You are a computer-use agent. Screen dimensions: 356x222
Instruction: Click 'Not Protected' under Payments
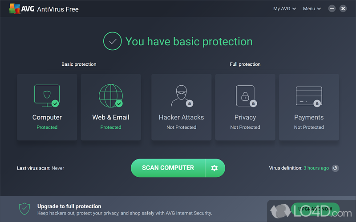pyautogui.click(x=309, y=127)
